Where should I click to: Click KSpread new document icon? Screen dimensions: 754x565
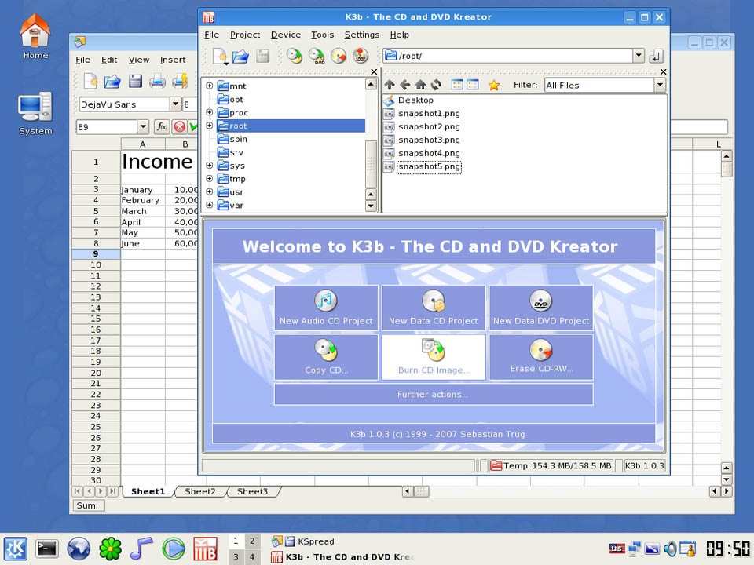click(x=90, y=81)
